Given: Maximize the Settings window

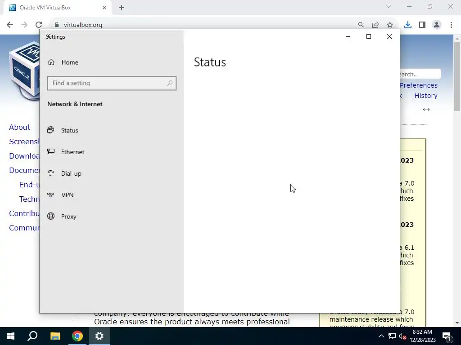Looking at the screenshot, I should (368, 36).
